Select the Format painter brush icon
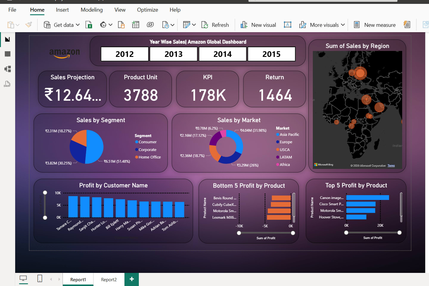429x286 pixels. [x=29, y=25]
